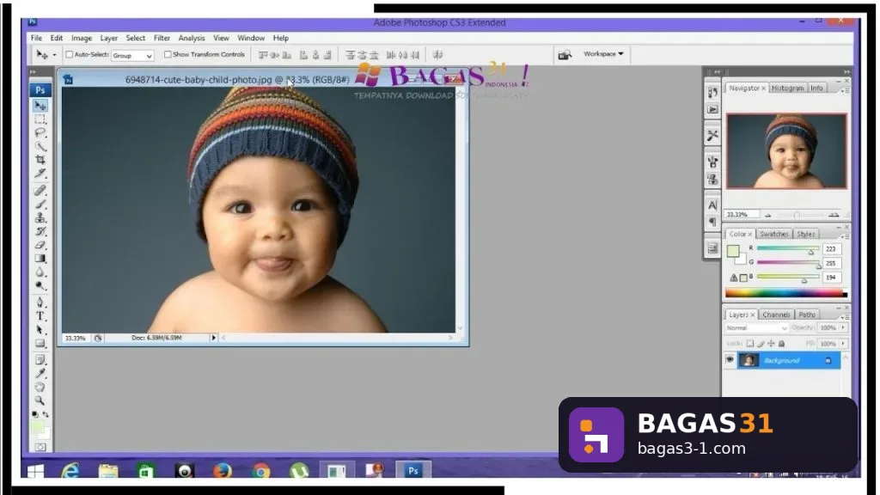Select the Gradient tool
880x495 pixels.
(x=40, y=258)
